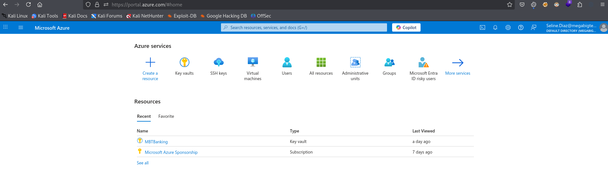Open portal settings gear
The image size is (608, 173).
tap(508, 28)
